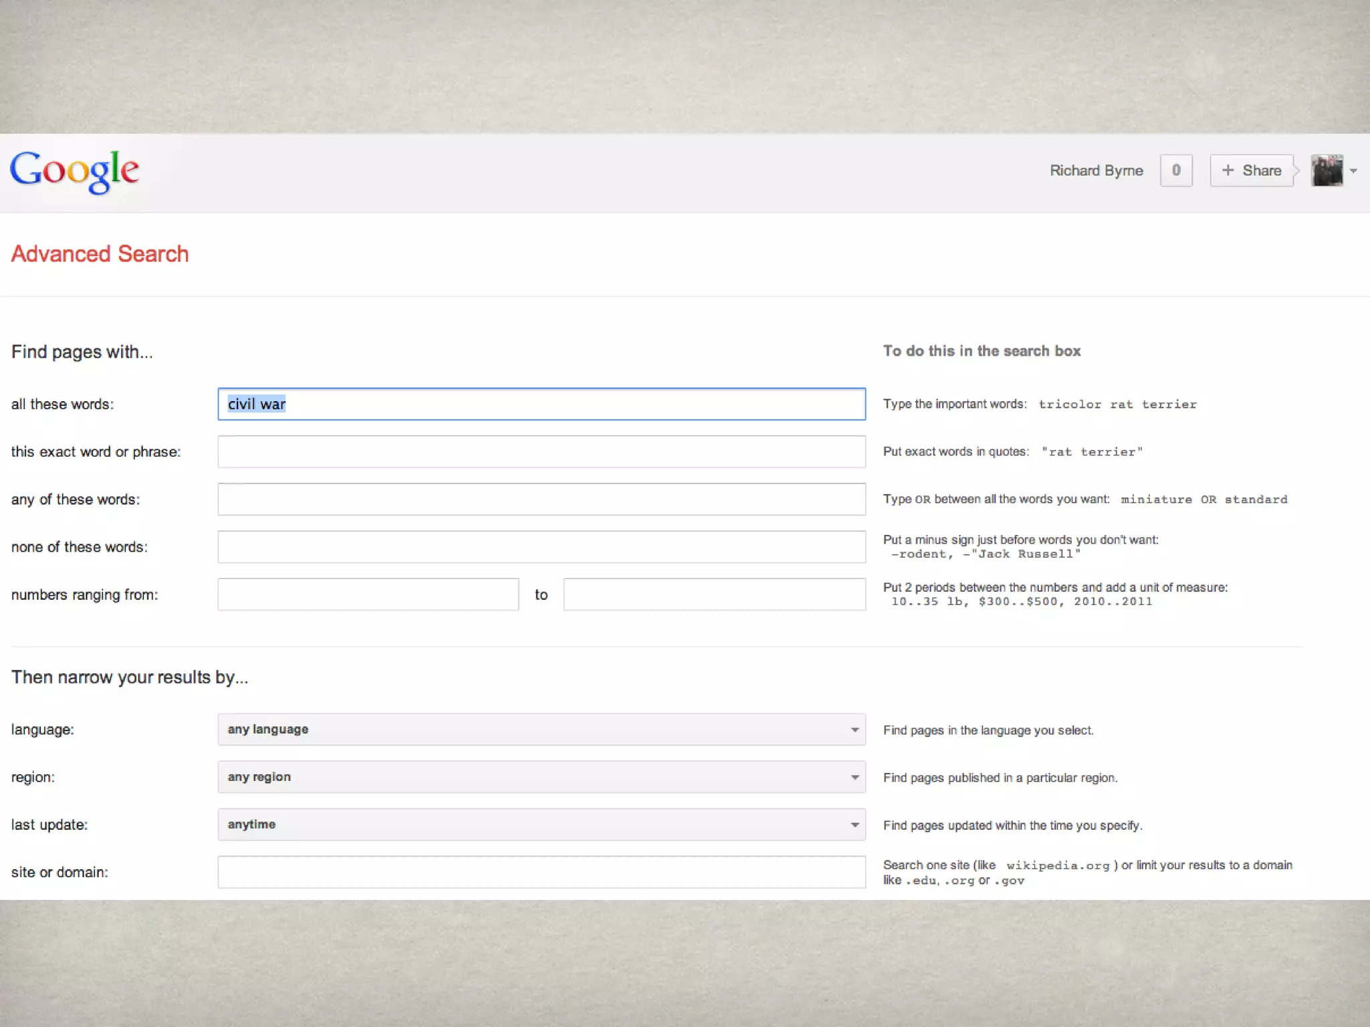Viewport: 1370px width, 1027px height.
Task: Click the arrow at end of region dropdown
Action: 854,777
